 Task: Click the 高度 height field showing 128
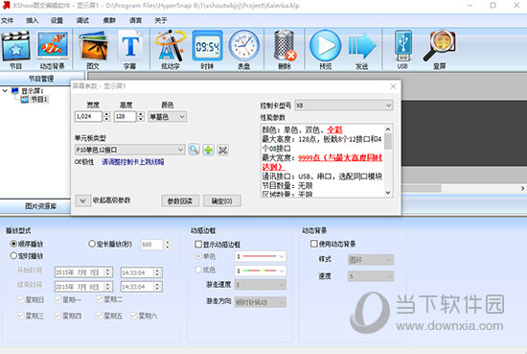pos(125,117)
